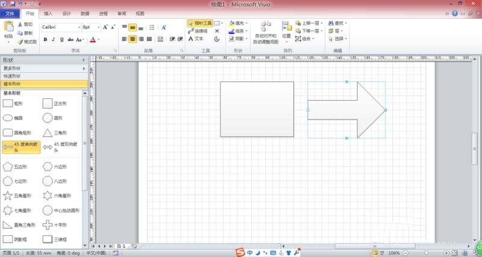Click the blue Help question mark icon
The image size is (482, 257).
click(455, 13)
